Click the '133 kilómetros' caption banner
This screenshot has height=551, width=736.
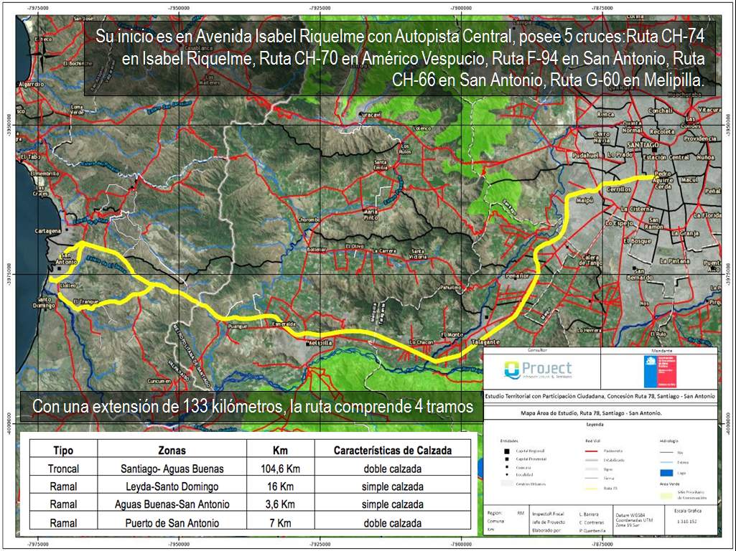[253, 407]
